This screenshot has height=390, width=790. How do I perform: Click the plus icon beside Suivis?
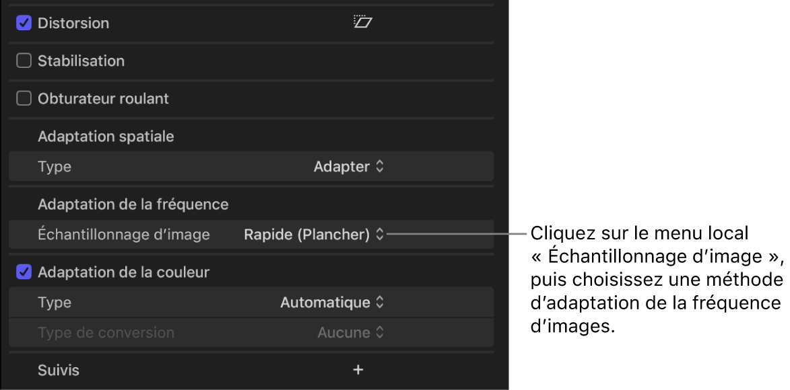coord(358,370)
